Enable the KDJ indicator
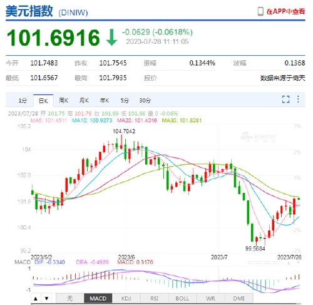The height and width of the screenshot is (305, 313). click(x=126, y=298)
